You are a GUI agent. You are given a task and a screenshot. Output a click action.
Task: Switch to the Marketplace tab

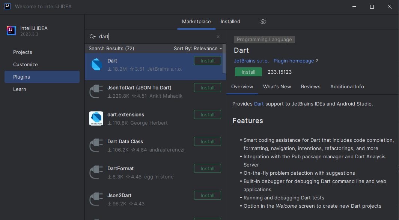tap(196, 22)
